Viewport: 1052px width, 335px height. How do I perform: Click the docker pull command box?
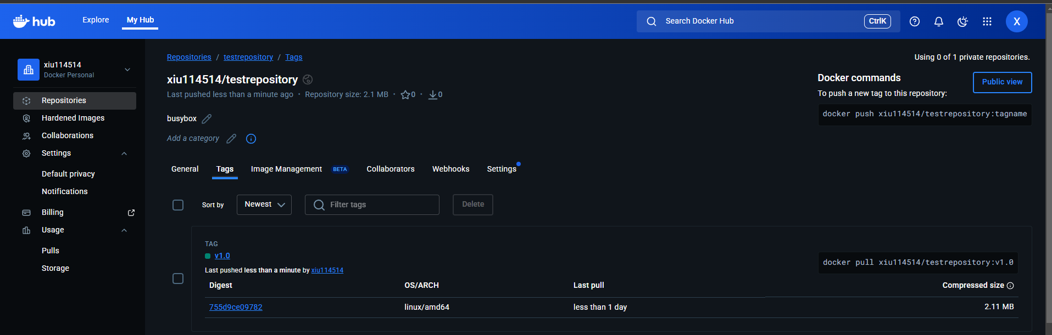coord(918,263)
